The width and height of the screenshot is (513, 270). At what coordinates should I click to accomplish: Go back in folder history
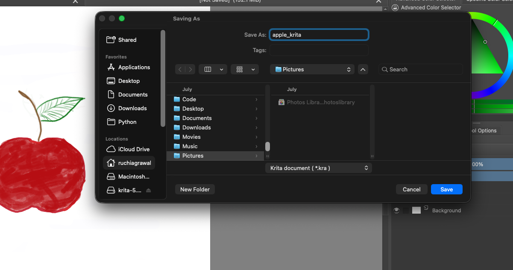click(180, 69)
